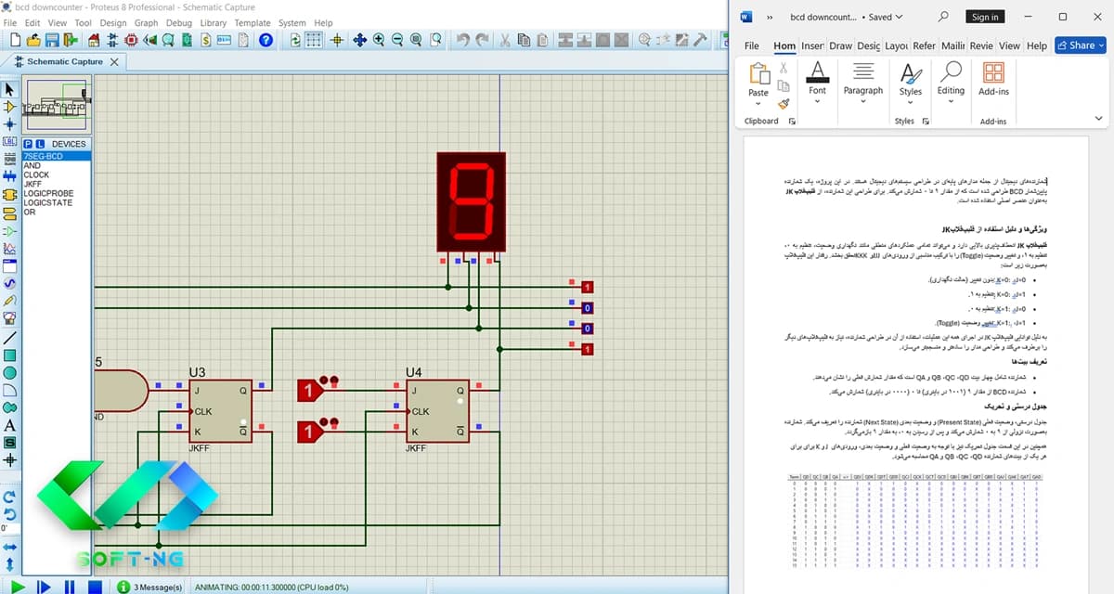Viewport: 1114px width, 594px height.
Task: Stop the simulation with the square button
Action: pyautogui.click(x=95, y=587)
